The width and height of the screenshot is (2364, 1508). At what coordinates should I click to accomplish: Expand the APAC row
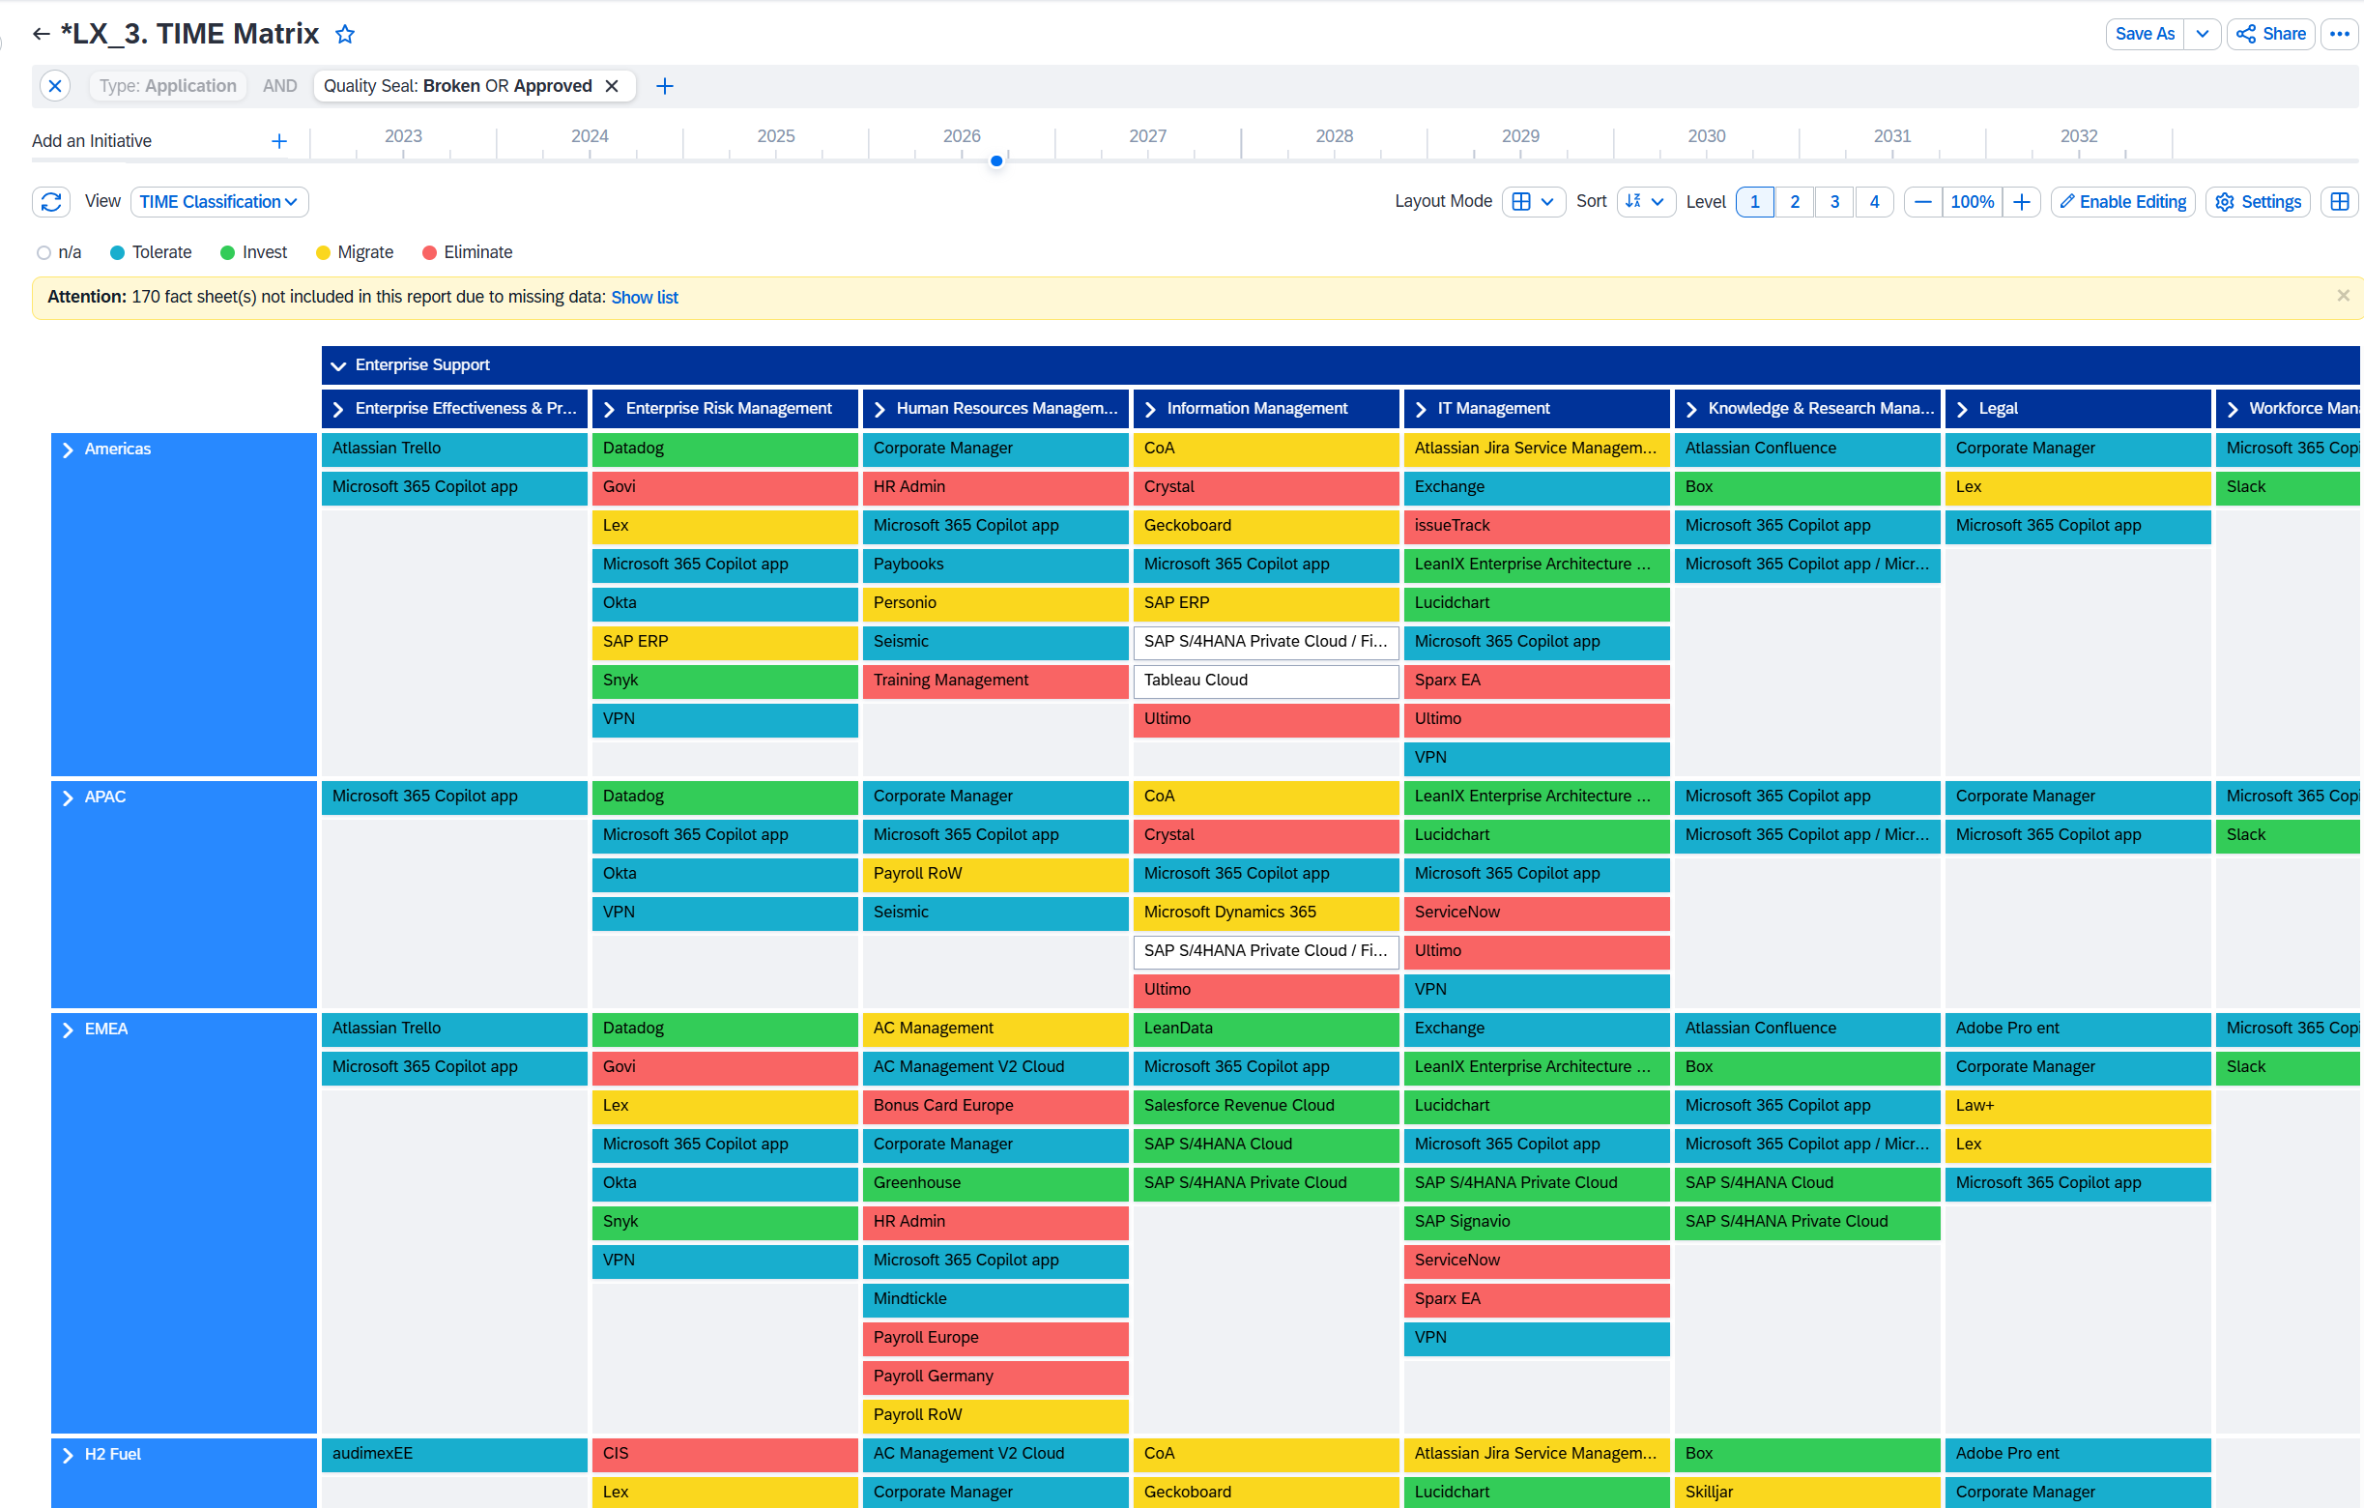pos(68,797)
